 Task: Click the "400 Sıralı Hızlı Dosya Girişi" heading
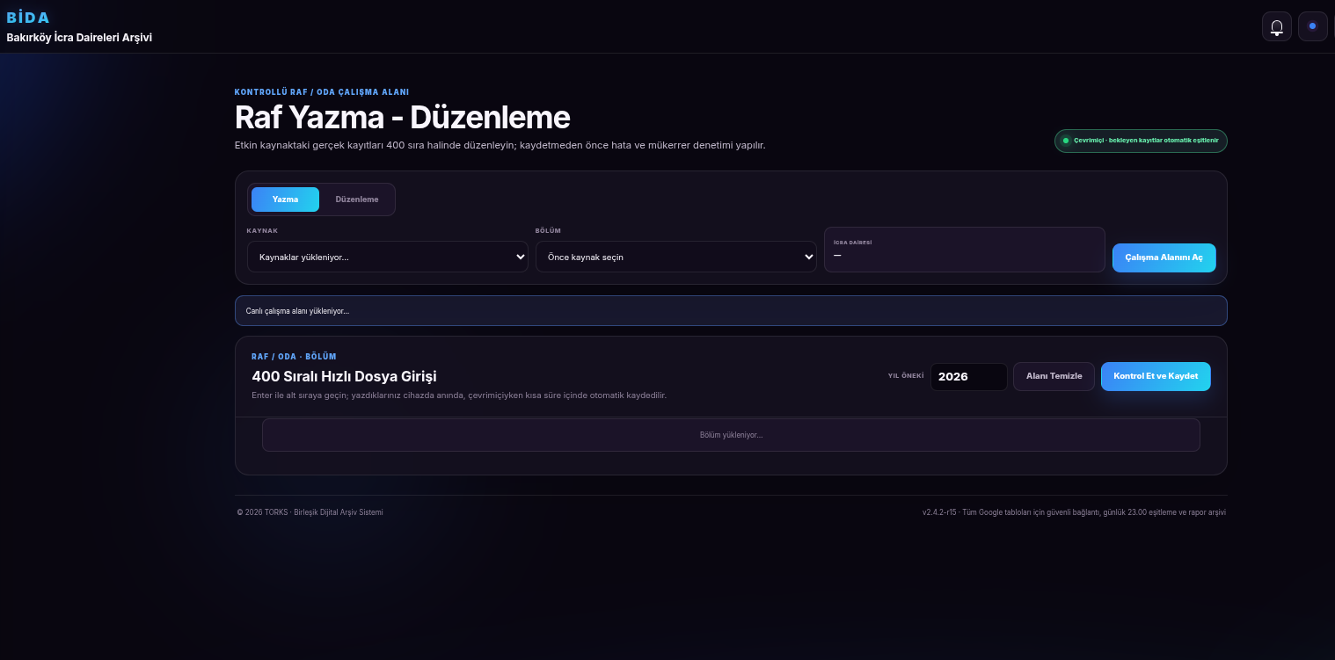click(x=344, y=377)
